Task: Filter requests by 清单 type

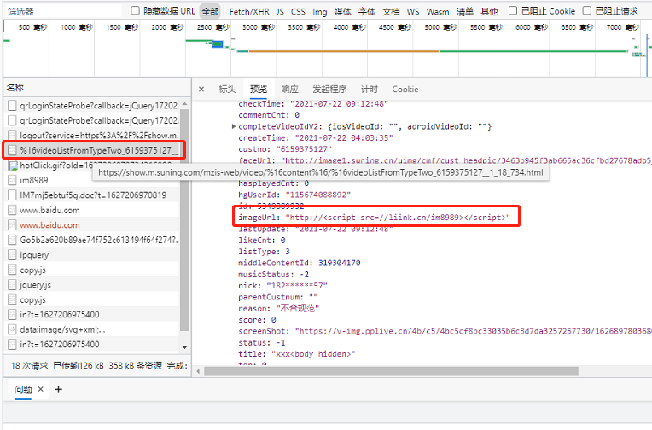Action: coord(464,12)
